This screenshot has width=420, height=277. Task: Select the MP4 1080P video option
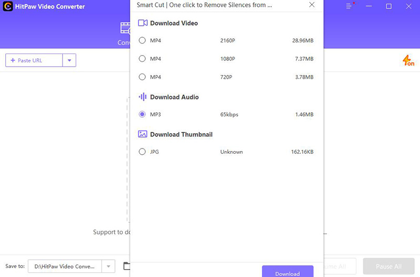[142, 59]
